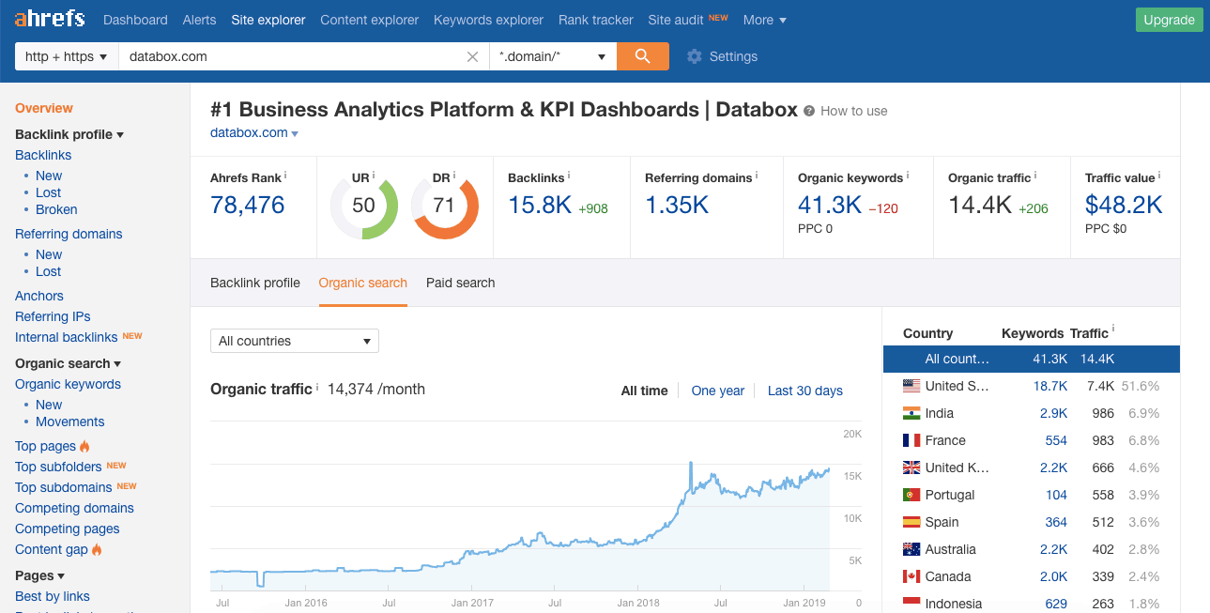Click the info icon next to Traffic value
The width and height of the screenshot is (1210, 613).
coord(1159,176)
